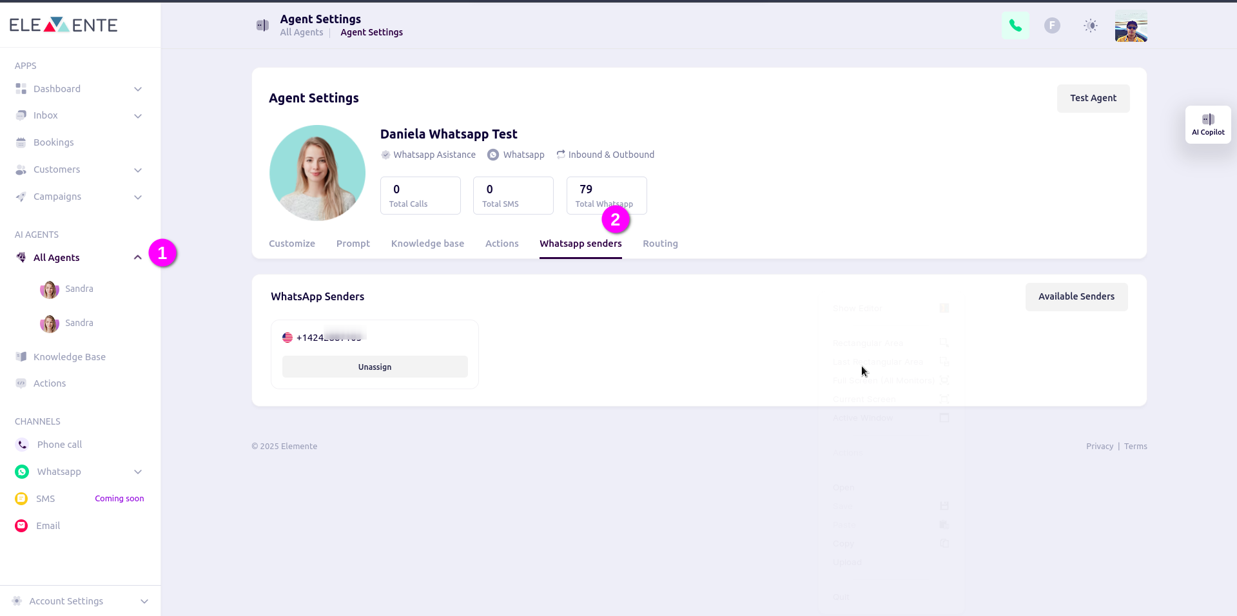Viewport: 1237px width, 616px height.
Task: Expand the Dashboard menu chevron
Action: coord(138,89)
